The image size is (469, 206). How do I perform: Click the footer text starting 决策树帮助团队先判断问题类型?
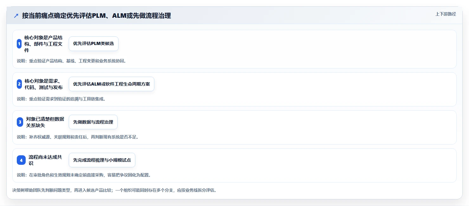tap(114, 190)
